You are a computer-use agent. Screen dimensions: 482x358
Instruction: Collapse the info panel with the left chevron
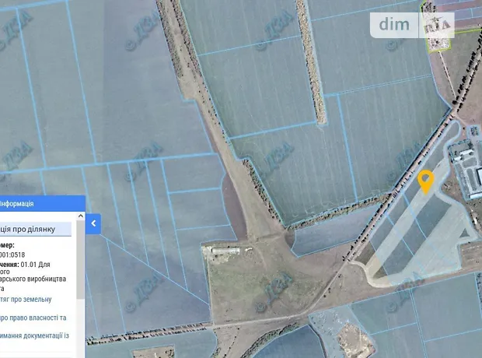point(93,224)
